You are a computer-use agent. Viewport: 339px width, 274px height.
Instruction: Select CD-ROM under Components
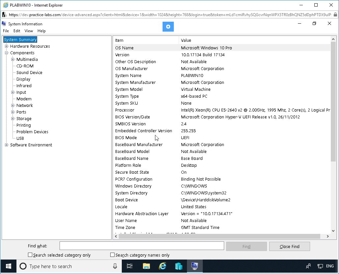tap(25, 66)
